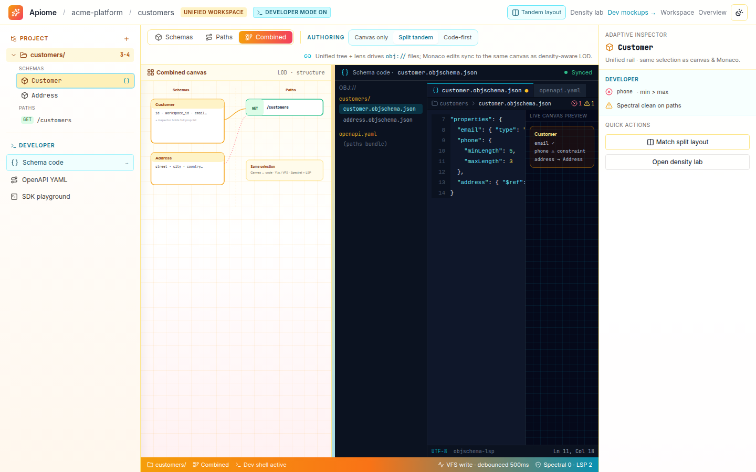Click the OpenAPI YAML route icon

point(14,180)
